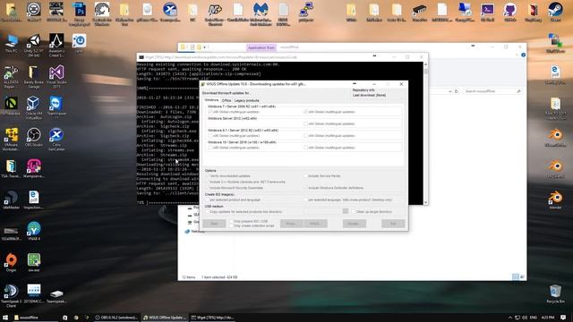Launch Oracle VM VirtualBox shortcut
Screen dimensions: 573x322
point(34,108)
